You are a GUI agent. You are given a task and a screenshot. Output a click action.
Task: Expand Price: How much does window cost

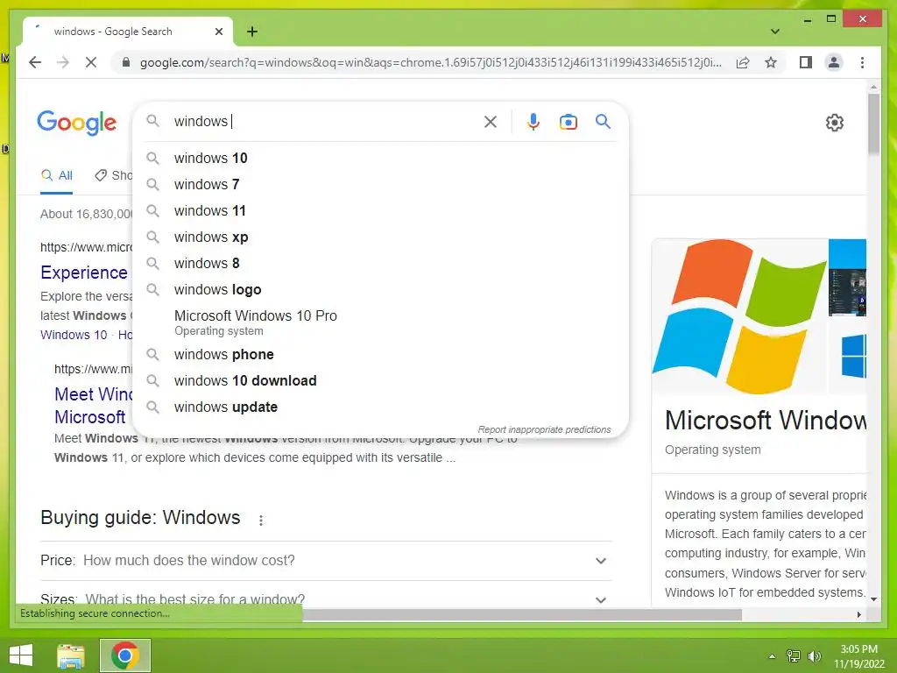point(326,560)
